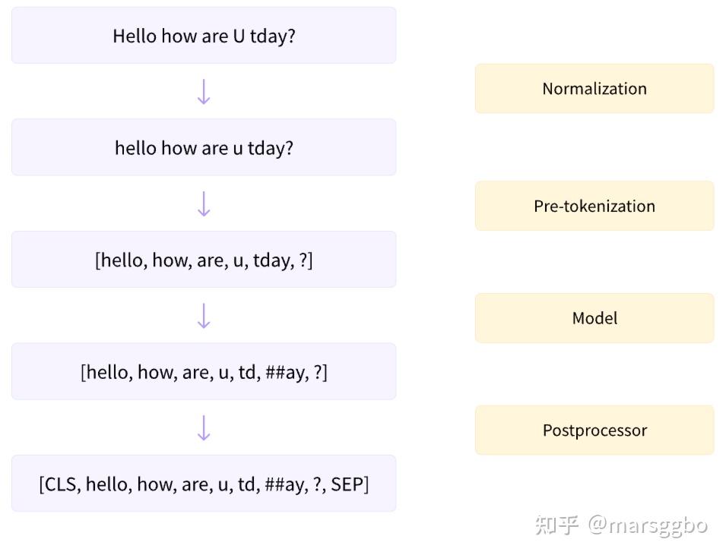Image resolution: width=726 pixels, height=558 pixels.
Task: Click the box starting with '[CLS, hello'
Action: coord(204,483)
